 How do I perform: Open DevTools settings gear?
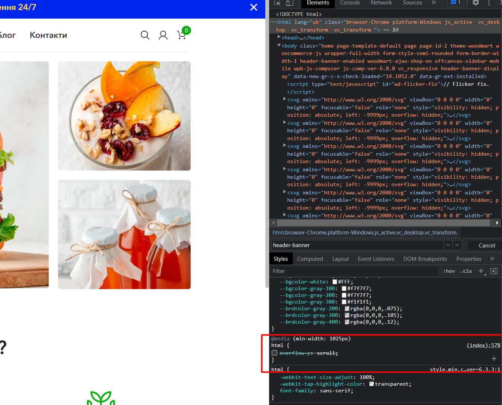[476, 3]
